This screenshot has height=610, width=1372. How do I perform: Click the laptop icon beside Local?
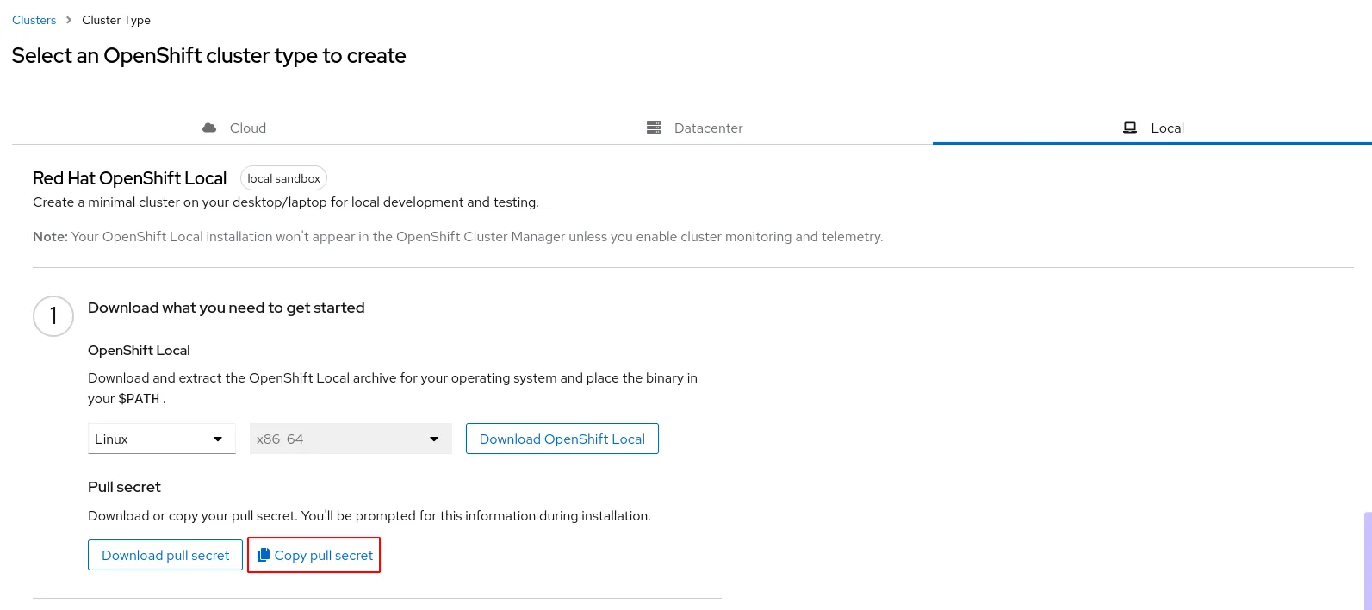point(1130,128)
